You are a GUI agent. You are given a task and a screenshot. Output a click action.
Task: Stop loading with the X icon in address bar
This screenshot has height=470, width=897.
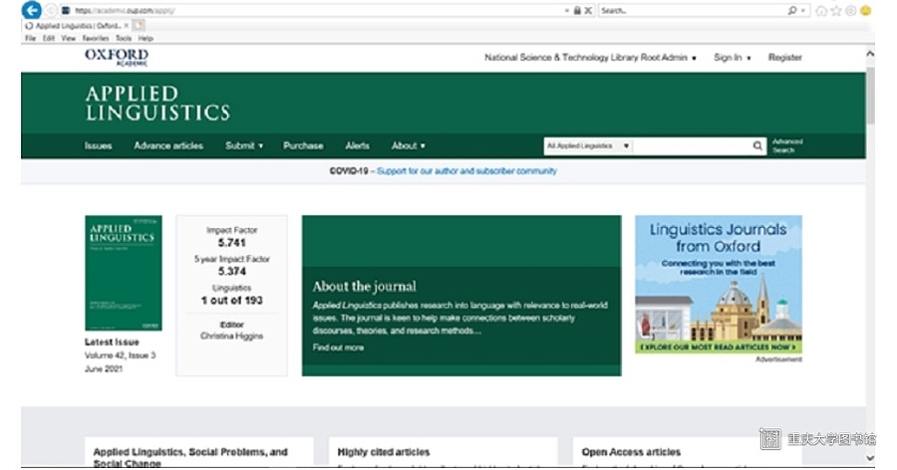[588, 10]
